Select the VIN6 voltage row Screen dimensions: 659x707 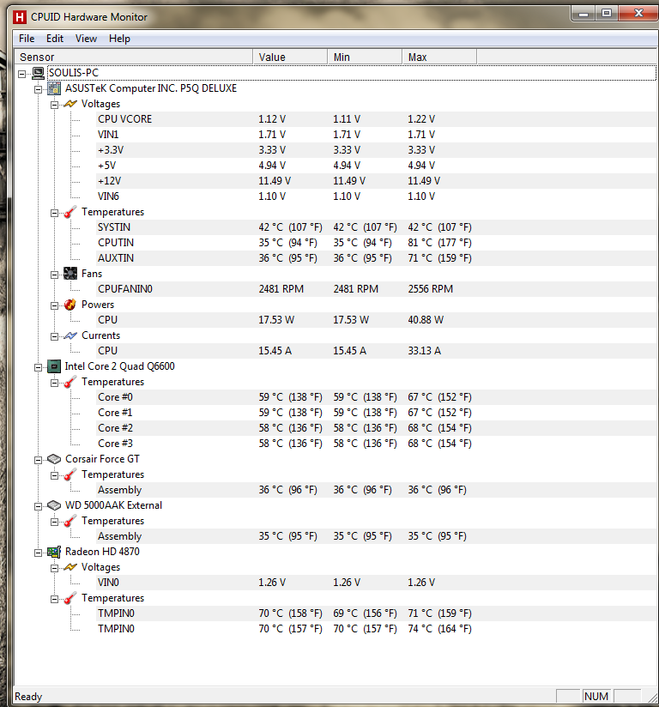click(x=376, y=196)
